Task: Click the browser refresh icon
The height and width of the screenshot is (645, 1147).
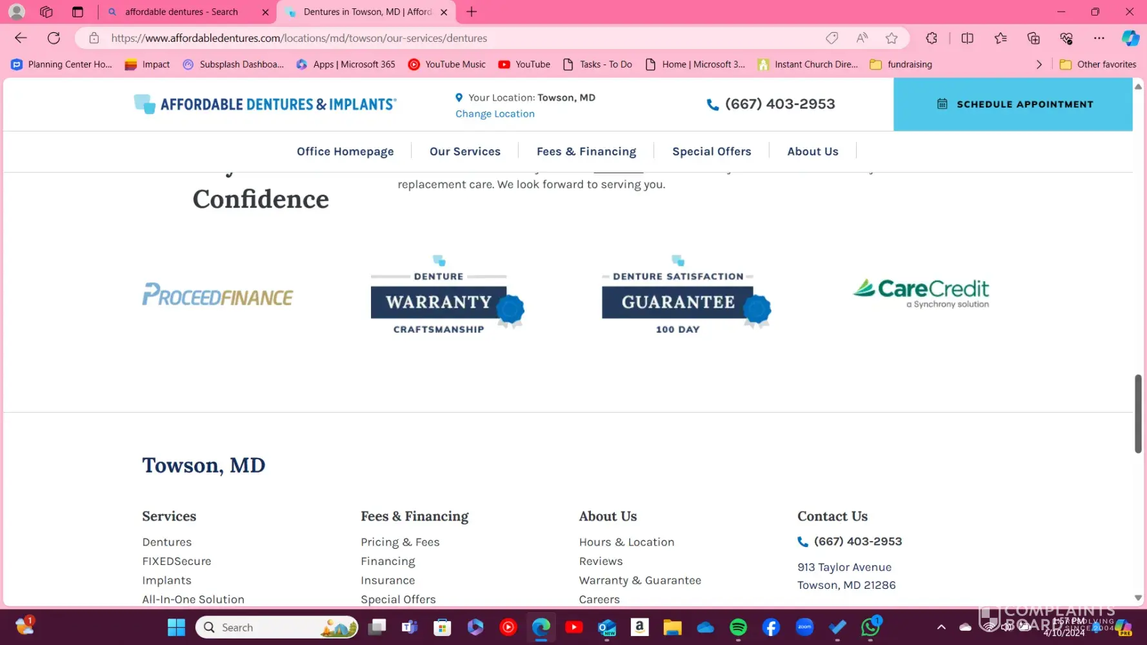Action: (54, 38)
